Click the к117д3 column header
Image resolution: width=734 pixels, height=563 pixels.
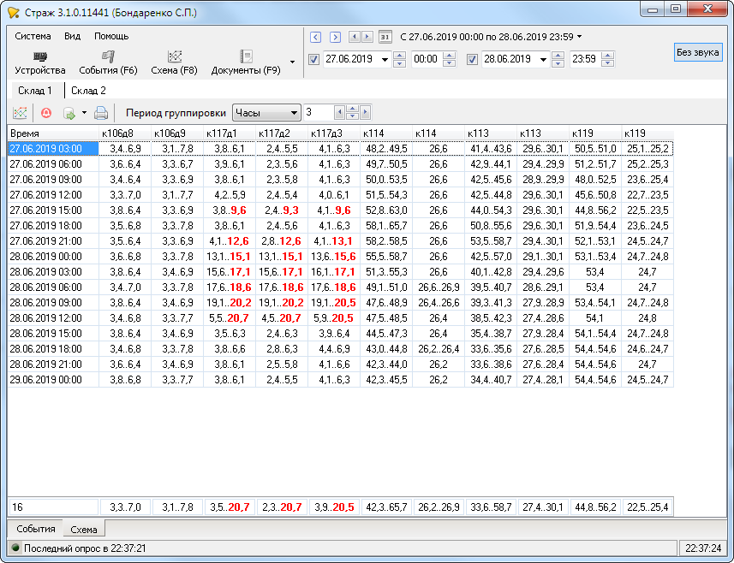click(x=334, y=133)
